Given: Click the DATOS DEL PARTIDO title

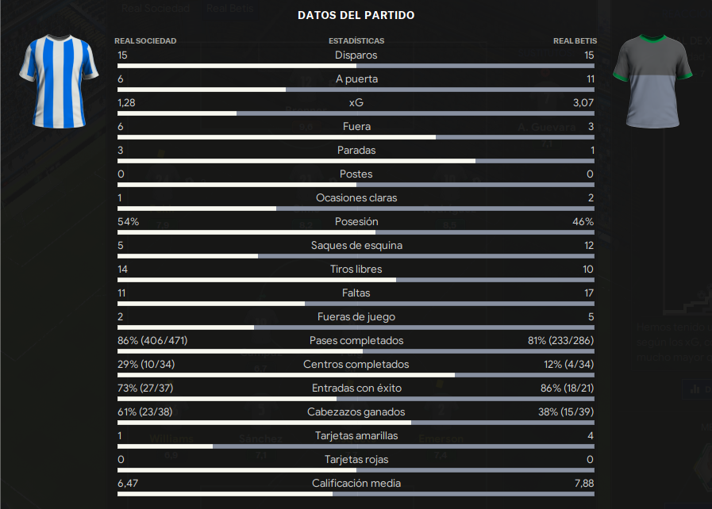Looking at the screenshot, I should [356, 15].
